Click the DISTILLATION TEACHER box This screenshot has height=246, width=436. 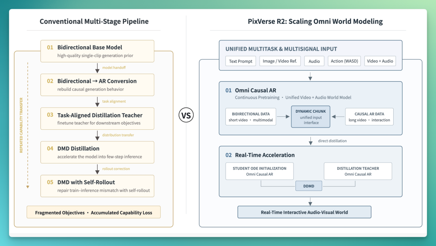coord(358,171)
